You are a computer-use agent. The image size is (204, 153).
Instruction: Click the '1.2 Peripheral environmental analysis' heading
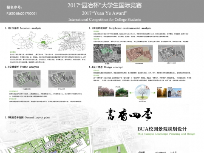click(x=120, y=28)
